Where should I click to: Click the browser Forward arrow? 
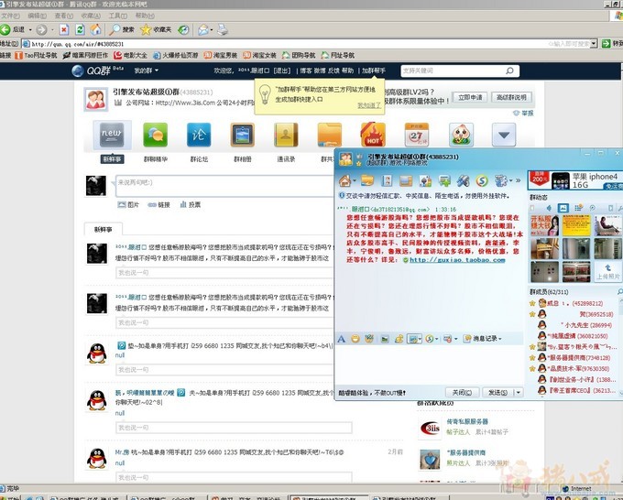tap(41, 29)
